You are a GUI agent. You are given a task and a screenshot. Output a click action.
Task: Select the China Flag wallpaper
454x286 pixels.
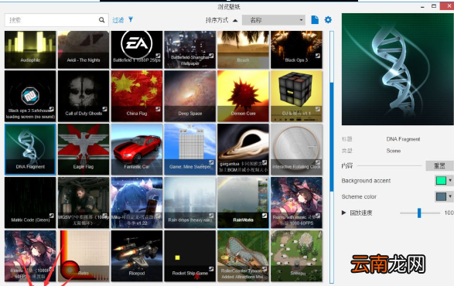(x=137, y=96)
